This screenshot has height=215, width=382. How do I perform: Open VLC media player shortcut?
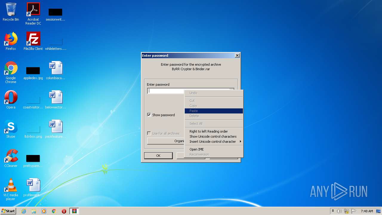11,189
